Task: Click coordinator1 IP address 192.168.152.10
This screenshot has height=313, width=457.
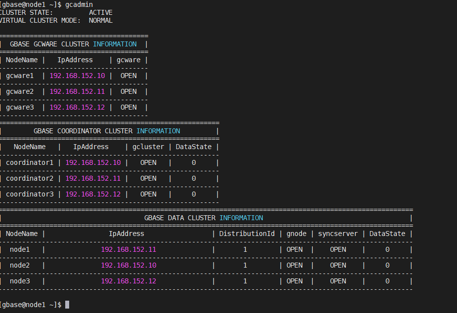Action: (93, 162)
